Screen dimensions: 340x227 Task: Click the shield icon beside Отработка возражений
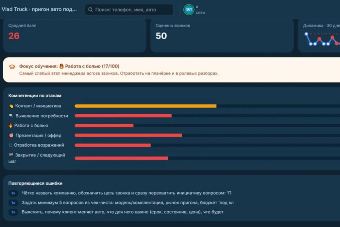(10, 145)
